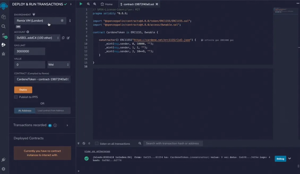Enable the Publish to IPFS checkbox
This screenshot has width=300, height=174.
tap(16, 97)
